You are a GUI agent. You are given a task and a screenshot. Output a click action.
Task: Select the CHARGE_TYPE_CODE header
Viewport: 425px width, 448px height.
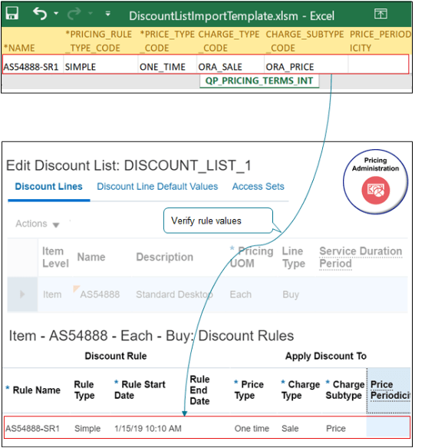pyautogui.click(x=230, y=41)
